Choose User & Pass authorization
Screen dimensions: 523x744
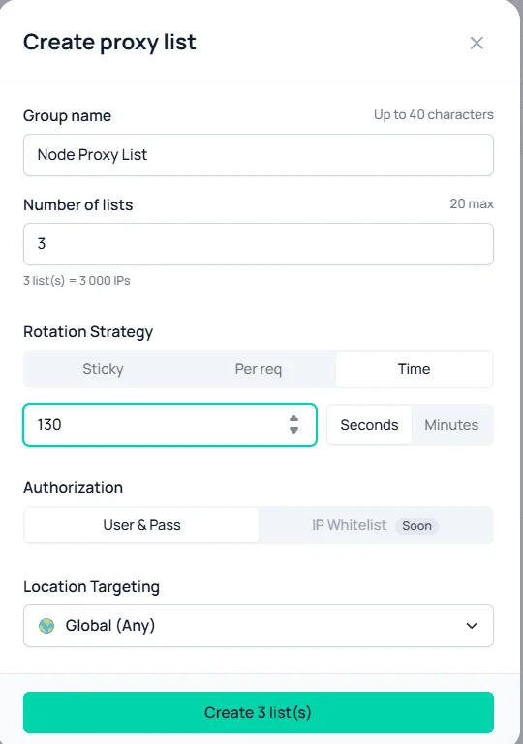141,525
